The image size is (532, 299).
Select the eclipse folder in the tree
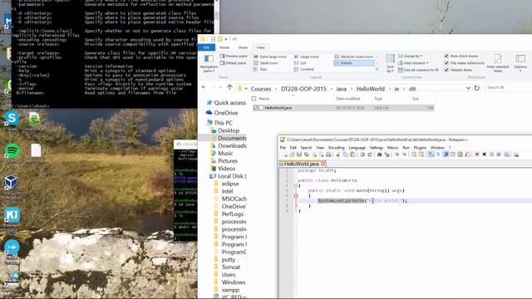coord(230,184)
